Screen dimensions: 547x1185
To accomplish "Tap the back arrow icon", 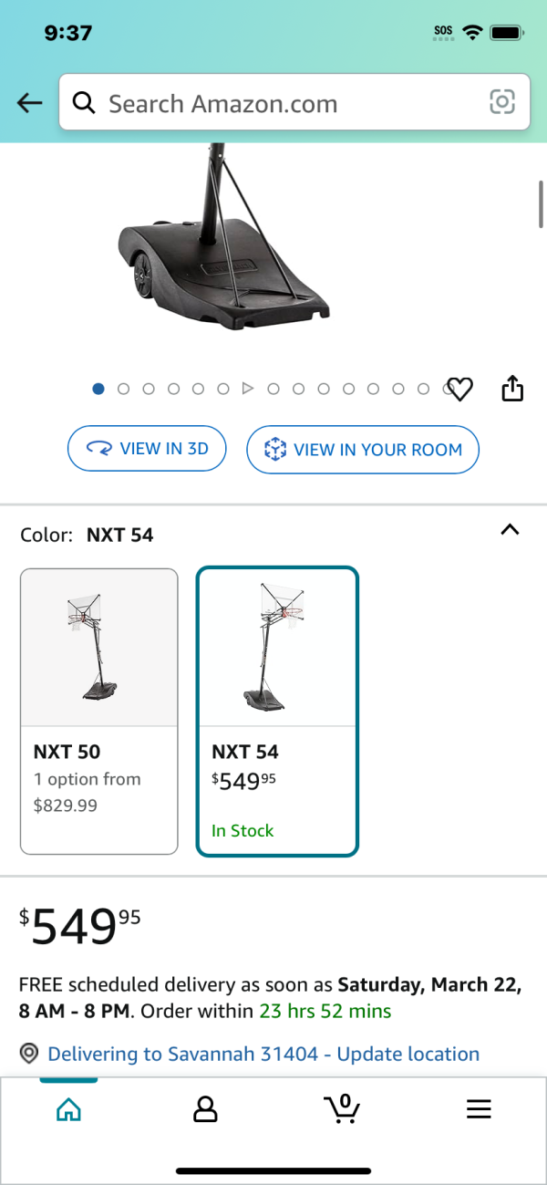I will 30,103.
